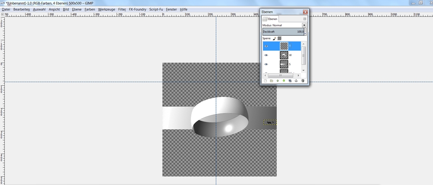Lock alpha channel with checkerboard icon
This screenshot has height=185, width=433.
(x=279, y=38)
